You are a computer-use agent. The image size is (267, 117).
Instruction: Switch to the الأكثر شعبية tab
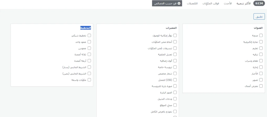coord(243,3)
